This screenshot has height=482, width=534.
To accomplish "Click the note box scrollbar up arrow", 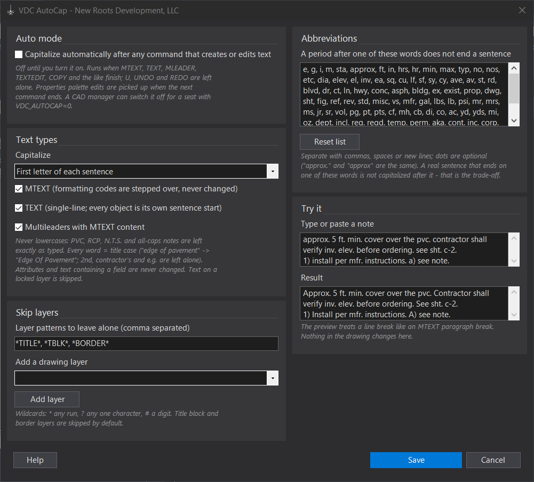I will point(514,238).
